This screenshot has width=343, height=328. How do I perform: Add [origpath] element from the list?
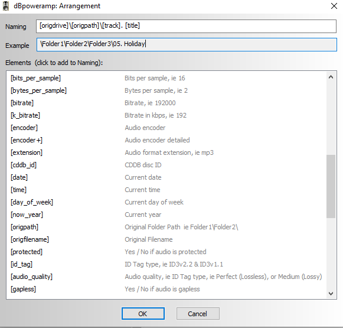(25, 227)
